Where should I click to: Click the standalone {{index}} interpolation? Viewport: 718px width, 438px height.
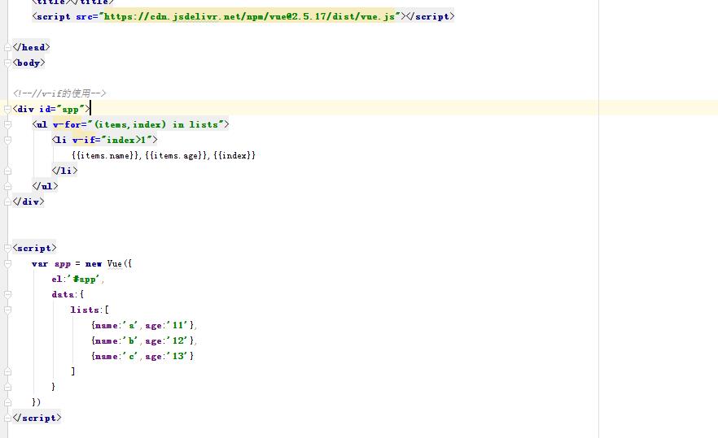click(x=234, y=155)
